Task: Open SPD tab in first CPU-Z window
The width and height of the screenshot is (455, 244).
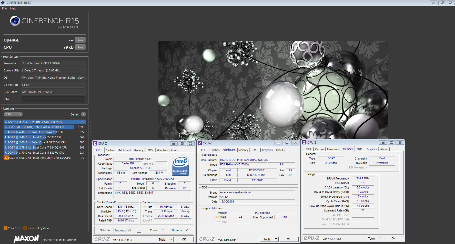Action: [150, 150]
